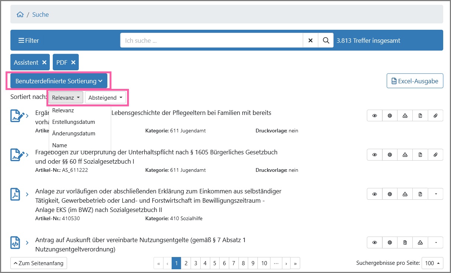Open more actions dropdown for Anlage EKS
This screenshot has width=451, height=273.
435,194
